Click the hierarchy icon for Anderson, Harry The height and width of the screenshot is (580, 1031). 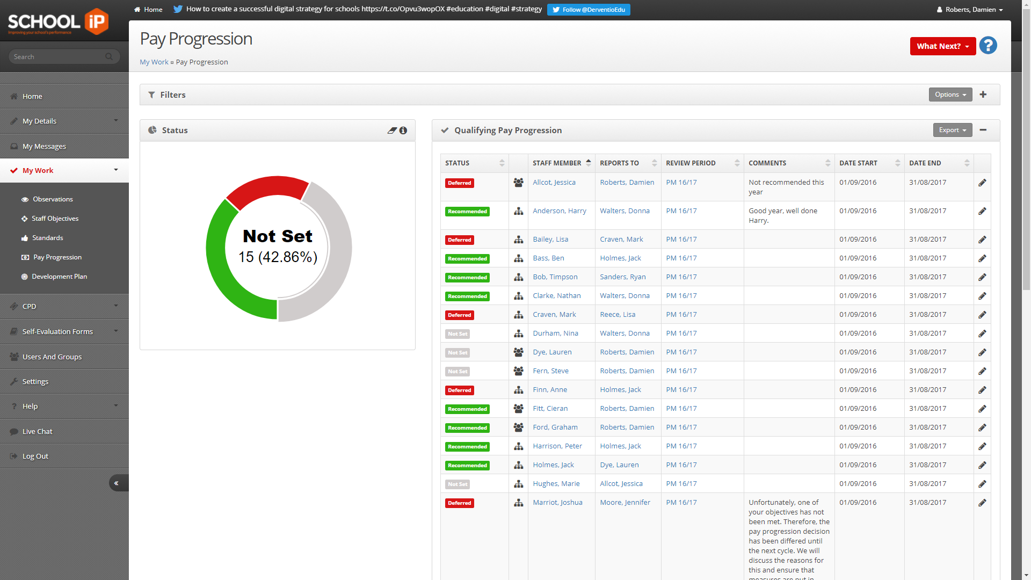coord(518,211)
